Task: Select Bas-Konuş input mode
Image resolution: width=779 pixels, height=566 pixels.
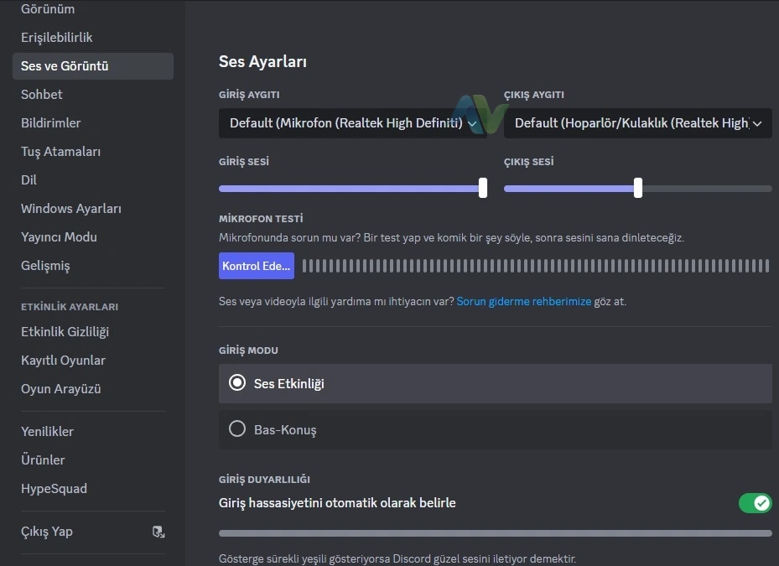Action: [496, 430]
